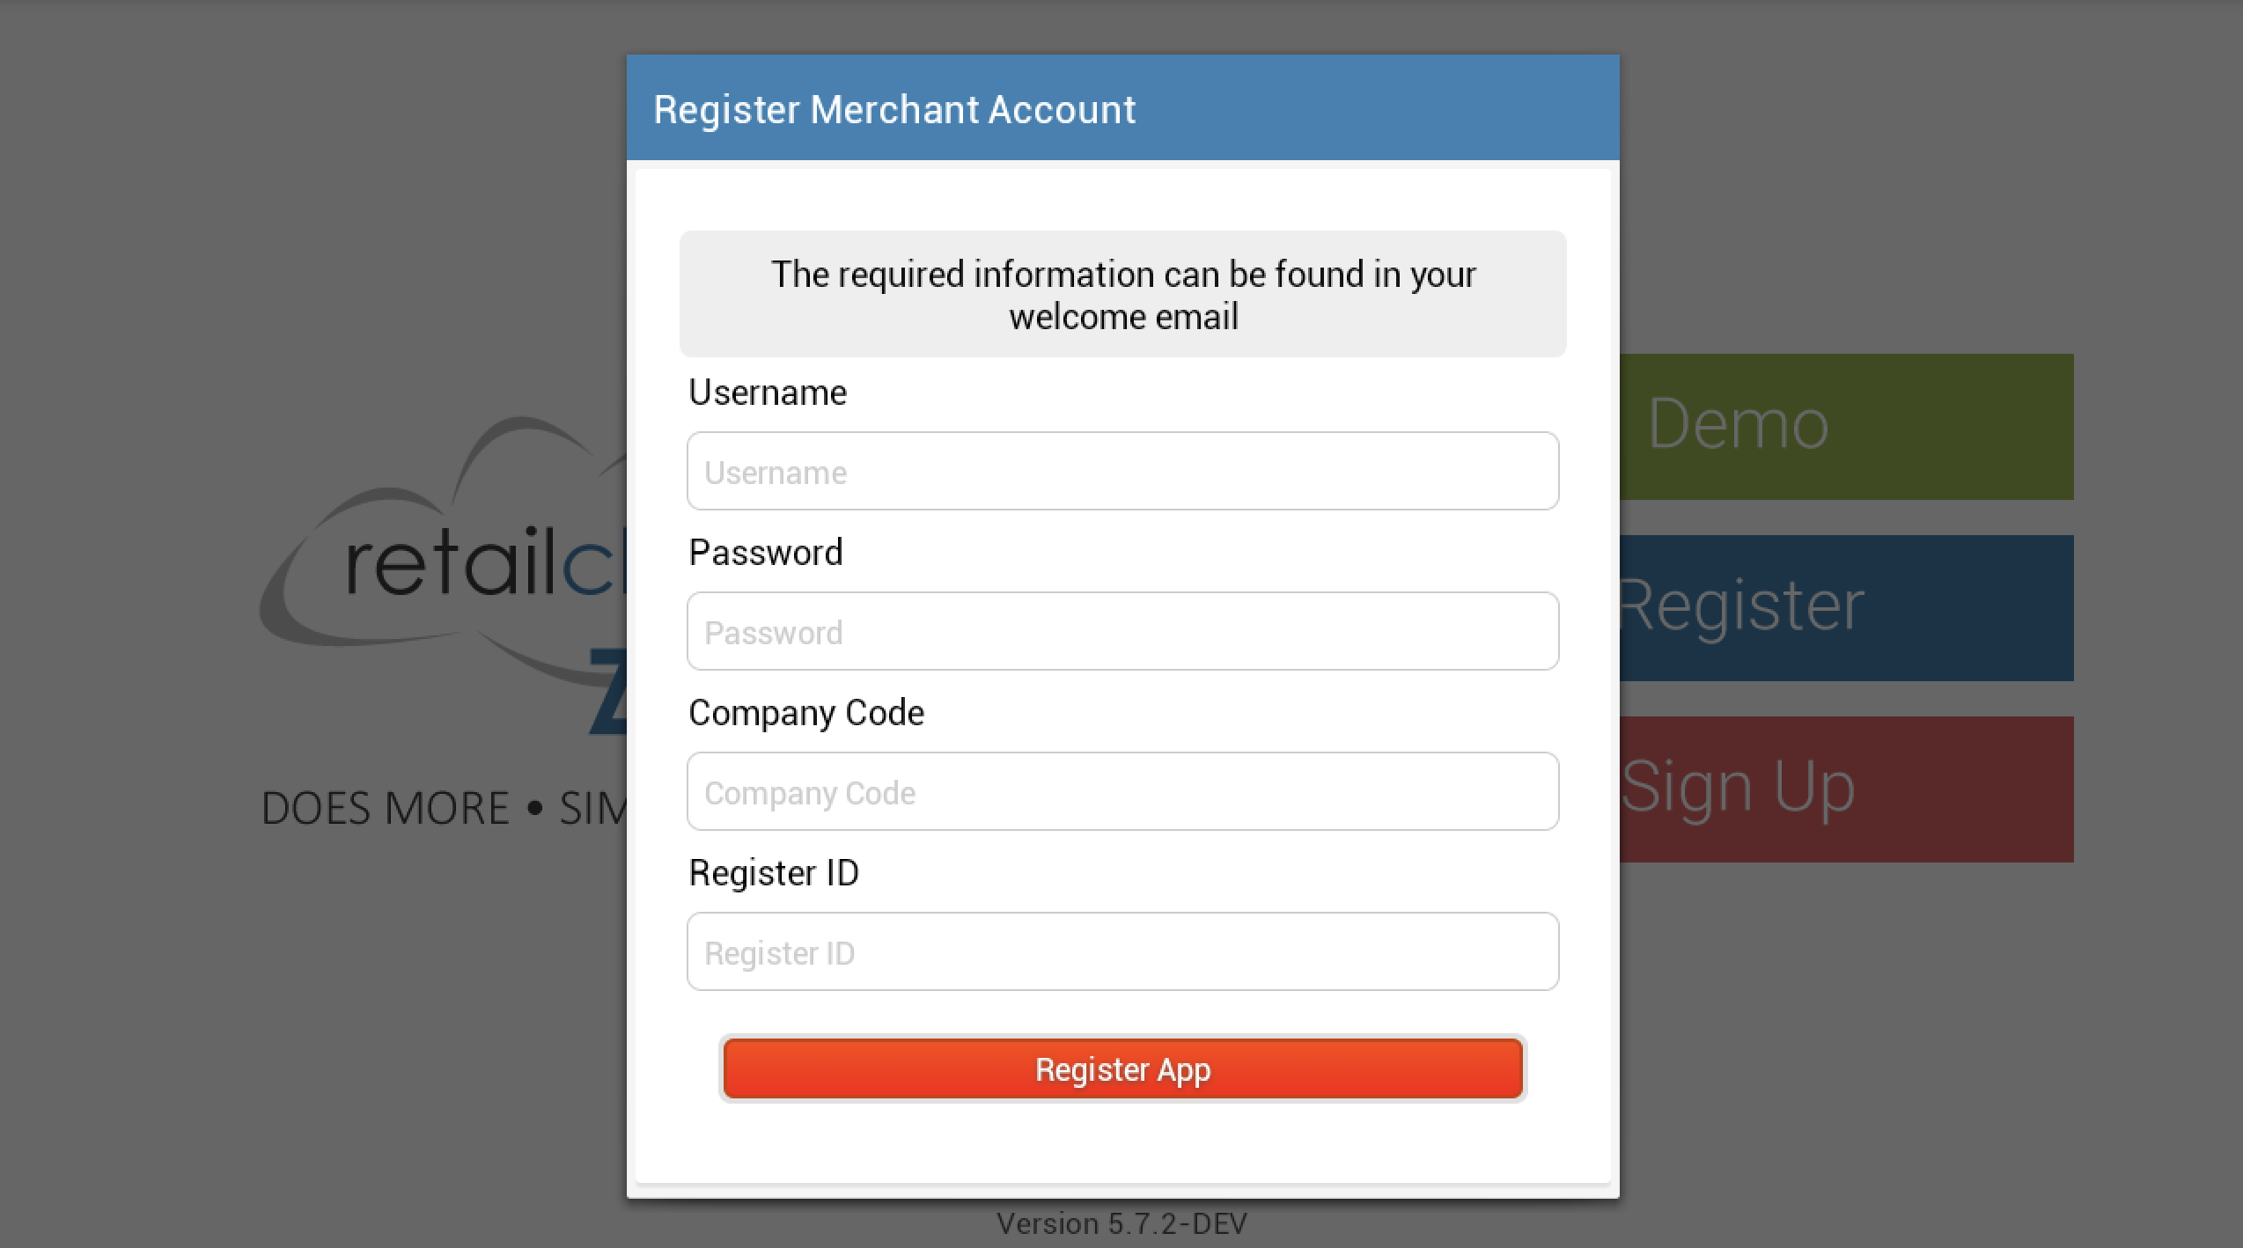The height and width of the screenshot is (1248, 2243).
Task: Click the blue Z under the logo
Action: pyautogui.click(x=607, y=695)
